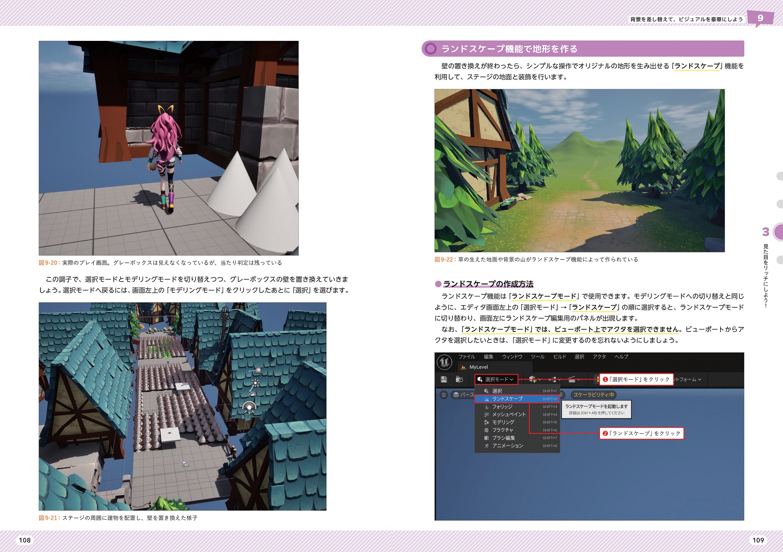Viewport: 783px width, 552px height.
Task: Click the blueprint nodes toolbar icon
Action: pos(553,379)
